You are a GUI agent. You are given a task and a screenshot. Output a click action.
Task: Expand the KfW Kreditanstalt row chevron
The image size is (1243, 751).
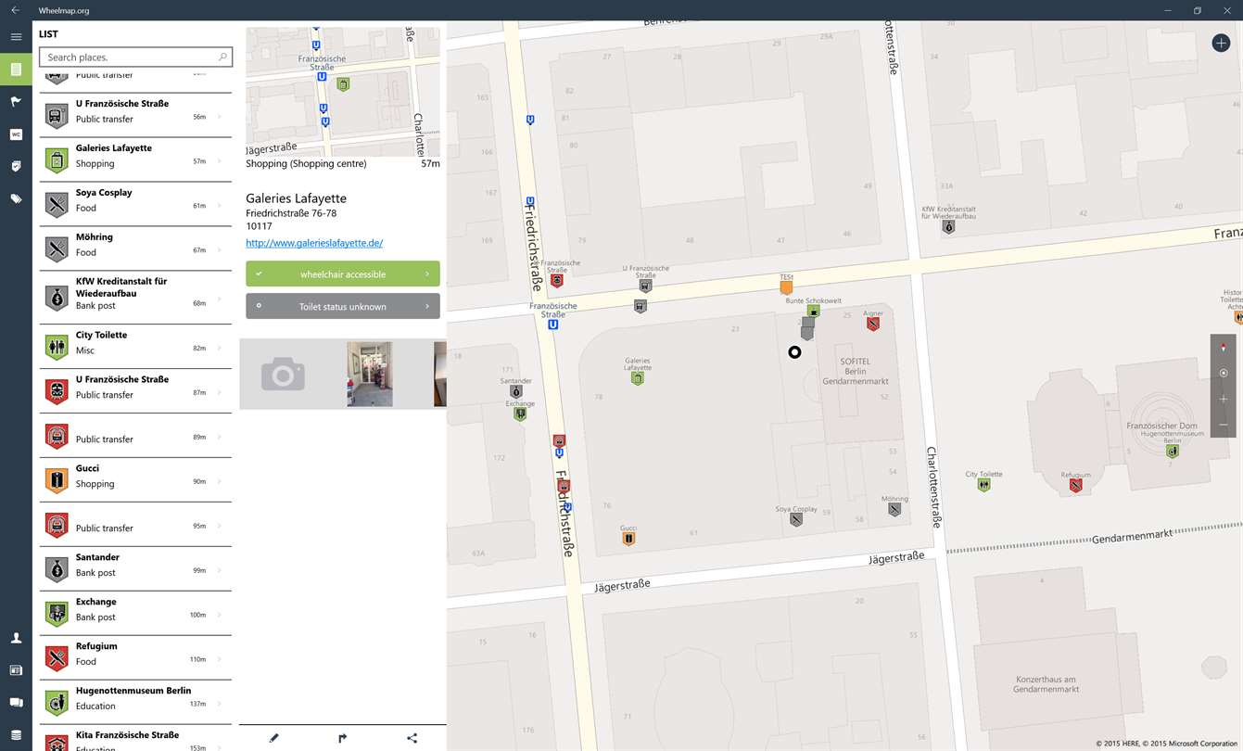tap(220, 299)
